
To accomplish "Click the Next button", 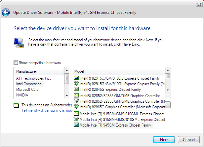I will tap(164, 140).
